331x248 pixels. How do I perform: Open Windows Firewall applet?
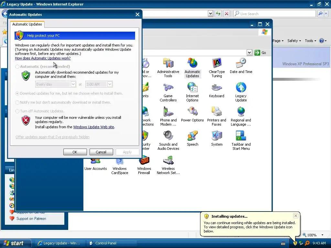pos(144,165)
